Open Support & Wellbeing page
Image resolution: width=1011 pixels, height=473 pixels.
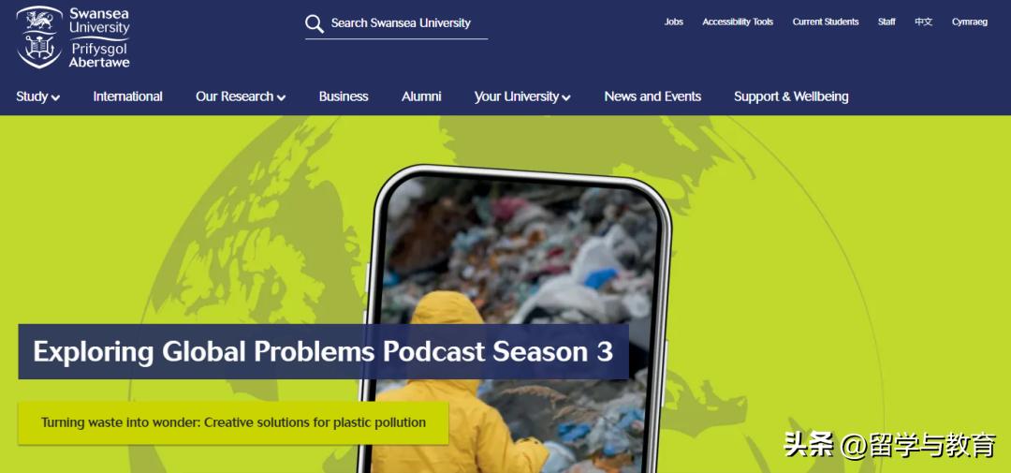point(791,96)
